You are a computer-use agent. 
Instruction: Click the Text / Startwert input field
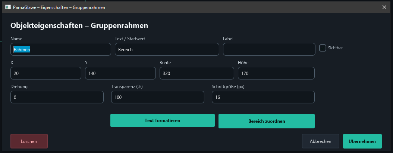coord(167,49)
